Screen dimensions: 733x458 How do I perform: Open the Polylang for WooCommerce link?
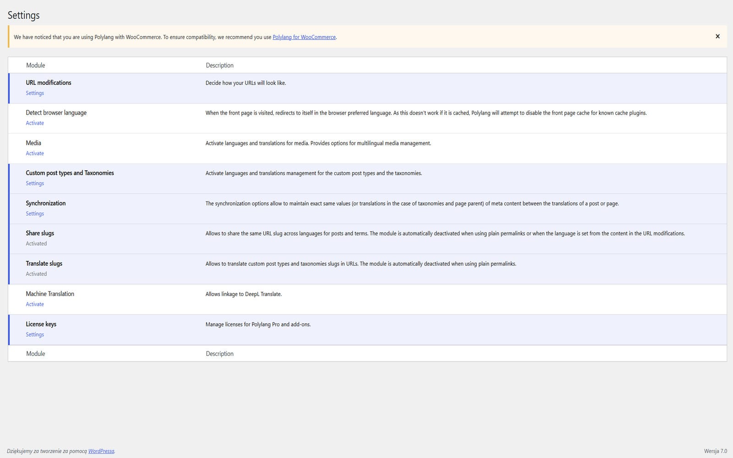[x=304, y=37]
